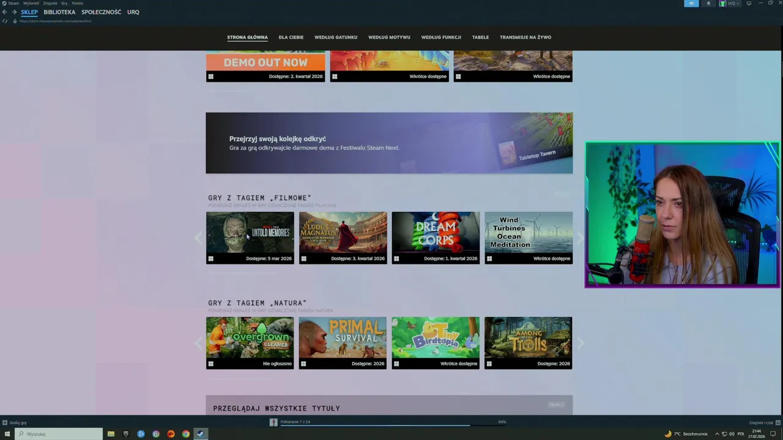Click the volume icon in system tray
This screenshot has height=440, width=783.
tap(732, 434)
